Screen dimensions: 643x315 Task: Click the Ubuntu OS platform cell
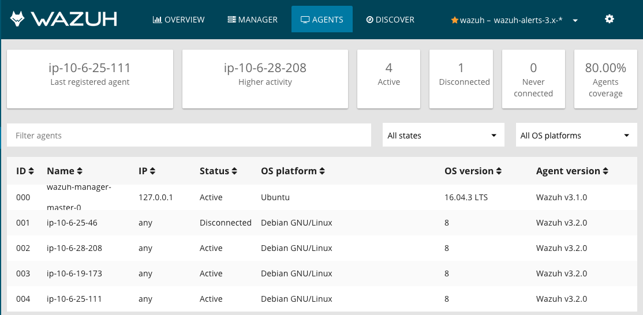point(275,197)
